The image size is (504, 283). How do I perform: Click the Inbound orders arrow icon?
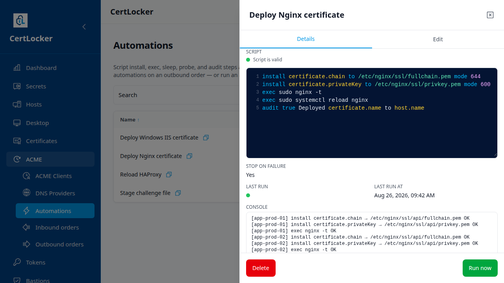[x=26, y=227]
